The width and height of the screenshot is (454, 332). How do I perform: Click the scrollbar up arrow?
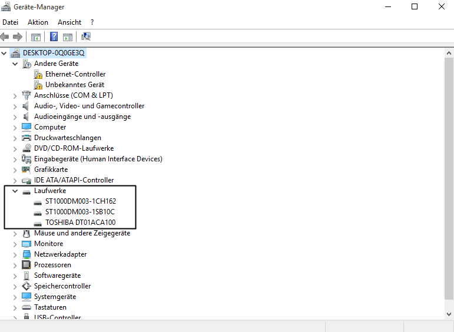[449, 53]
